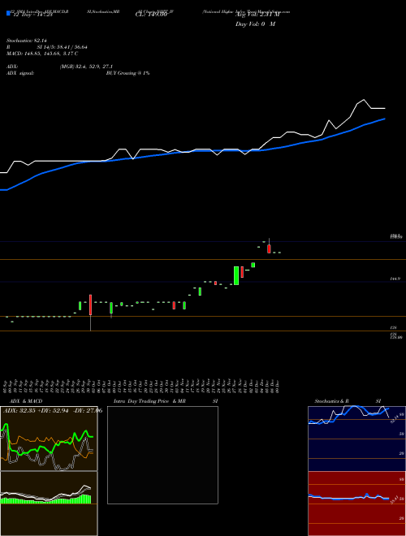Click the 'Avg Vol: 2.31 M' text
Screen dimensions: 406x536
(x=257, y=15)
